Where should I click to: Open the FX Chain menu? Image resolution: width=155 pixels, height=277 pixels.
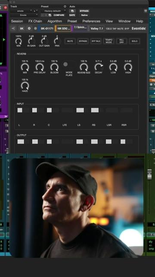click(x=35, y=21)
